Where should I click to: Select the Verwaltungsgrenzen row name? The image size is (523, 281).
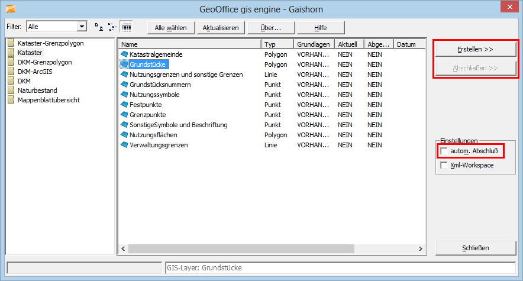159,145
